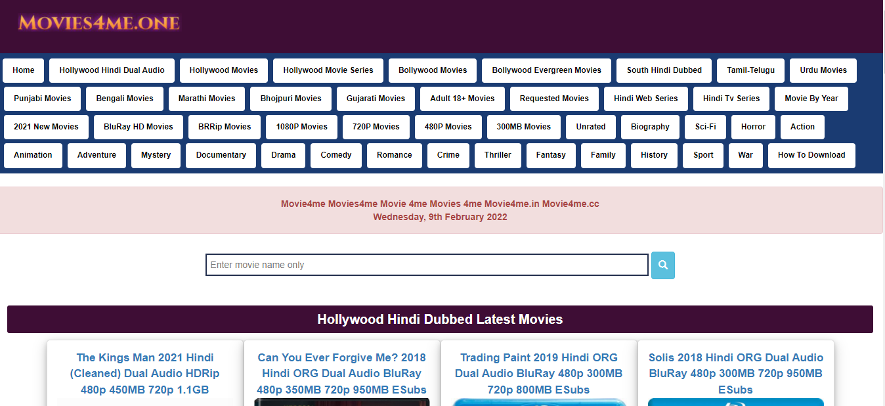Select the Adventure genre
This screenshot has height=406, width=885.
coord(97,155)
